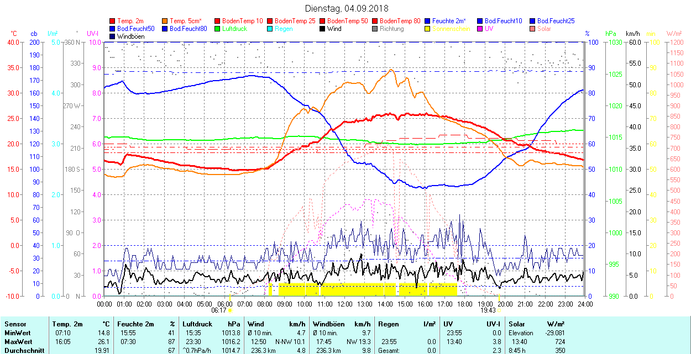Select the BodenTemp 80 legend label
691x354 pixels.
point(400,21)
